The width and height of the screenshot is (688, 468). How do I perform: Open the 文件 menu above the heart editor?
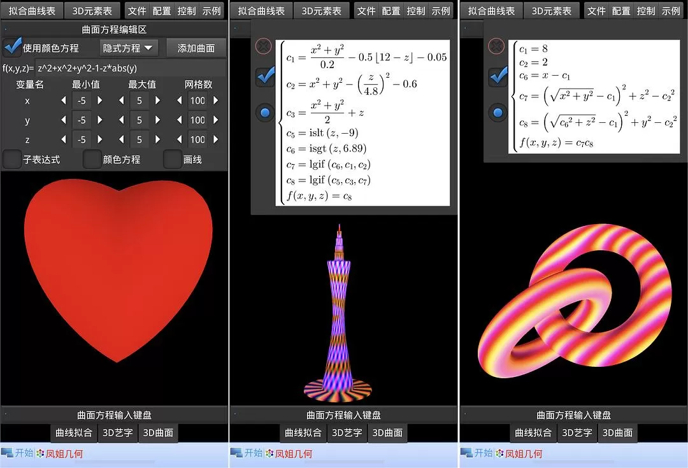137,11
